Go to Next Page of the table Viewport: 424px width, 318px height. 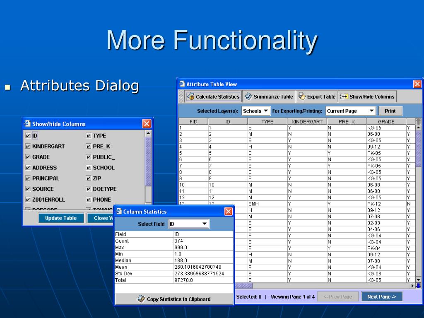[x=381, y=296]
